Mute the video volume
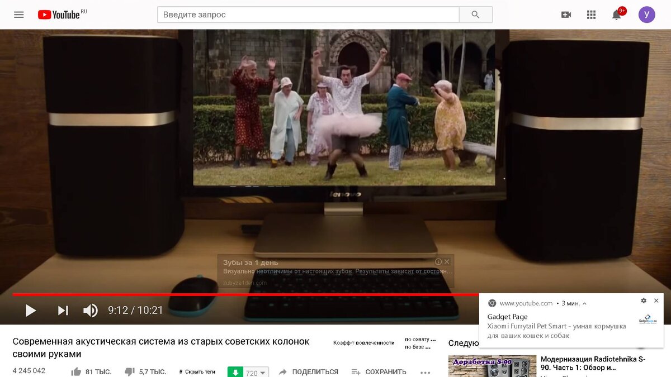The image size is (671, 377). point(90,311)
